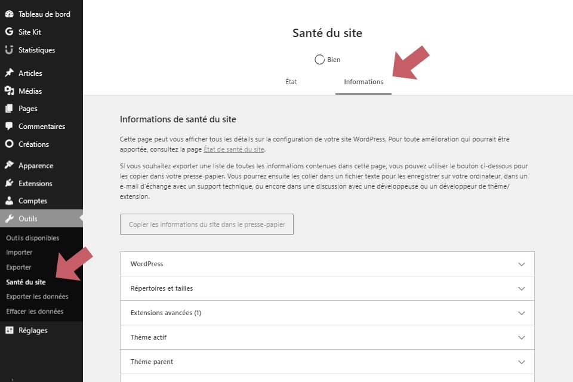
Task: Switch to the État tab
Action: click(291, 82)
